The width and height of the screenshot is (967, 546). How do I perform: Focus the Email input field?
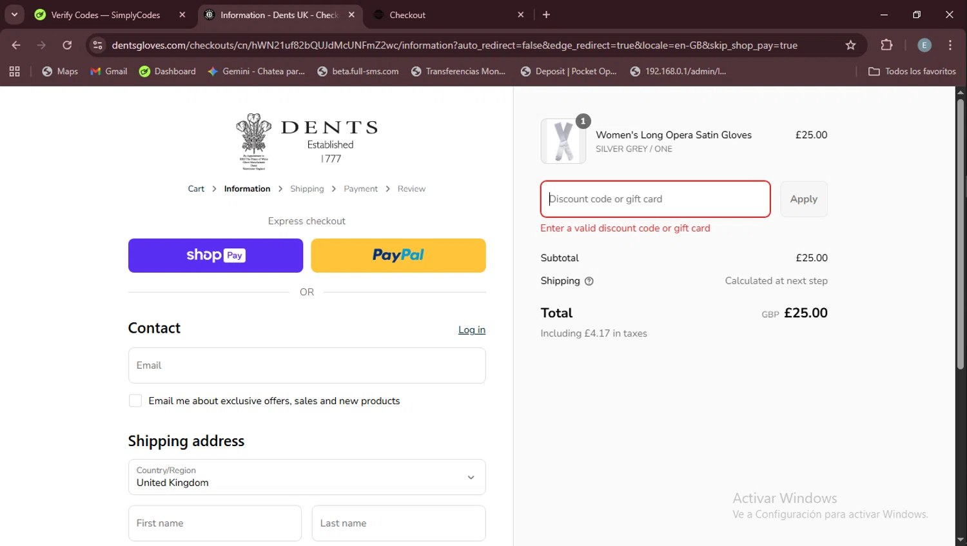tap(307, 366)
